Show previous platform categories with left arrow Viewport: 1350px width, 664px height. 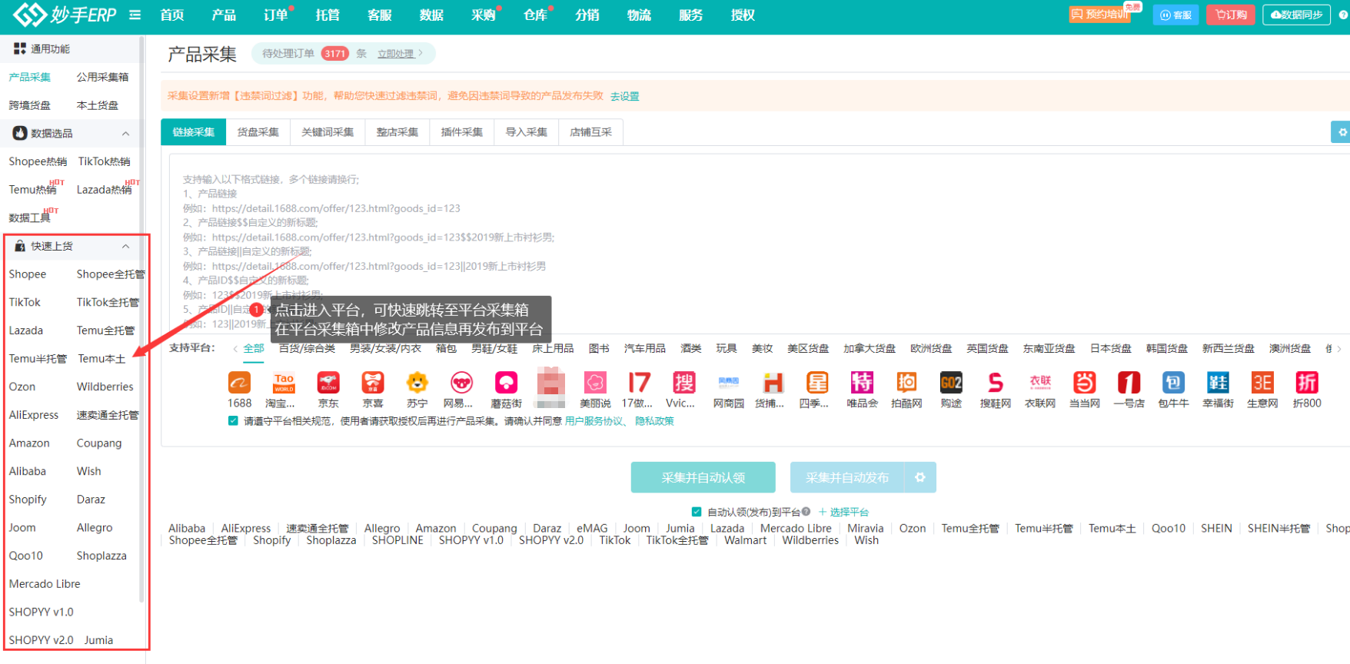(x=235, y=349)
